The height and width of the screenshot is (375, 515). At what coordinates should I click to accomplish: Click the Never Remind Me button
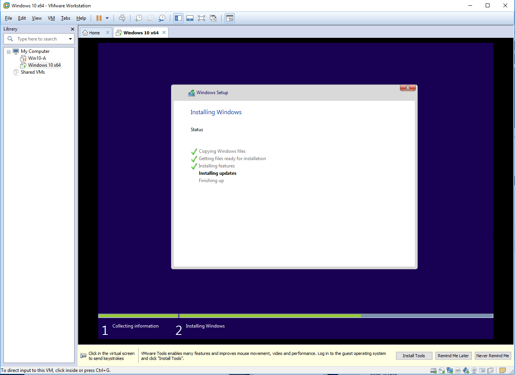tap(493, 356)
